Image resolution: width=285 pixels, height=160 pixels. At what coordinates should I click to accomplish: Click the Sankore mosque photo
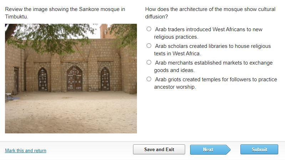[71, 78]
